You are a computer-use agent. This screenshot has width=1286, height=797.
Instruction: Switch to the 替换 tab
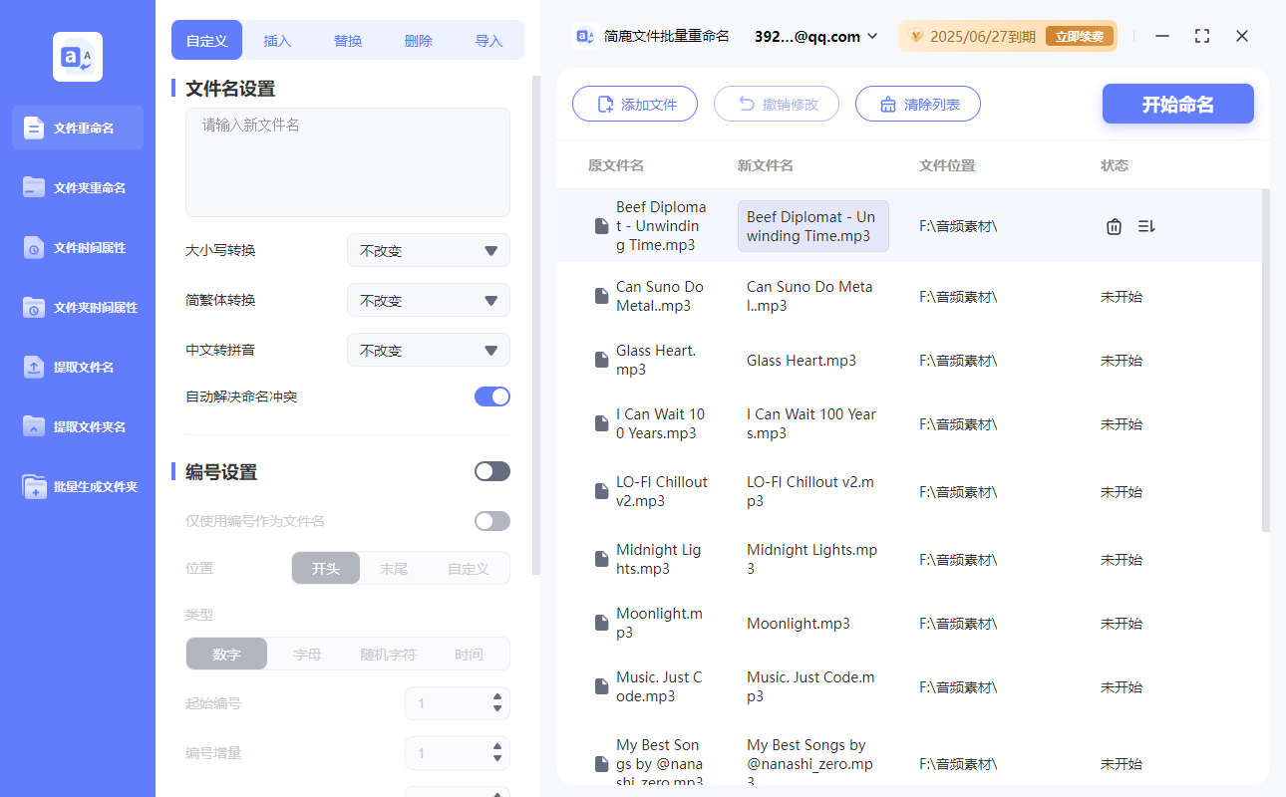pos(348,40)
